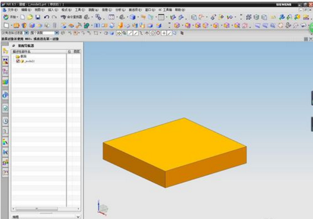Open the 分析 (Analysis) menu
Image resolution: width=313 pixels, height=219 pixels.
coord(120,10)
